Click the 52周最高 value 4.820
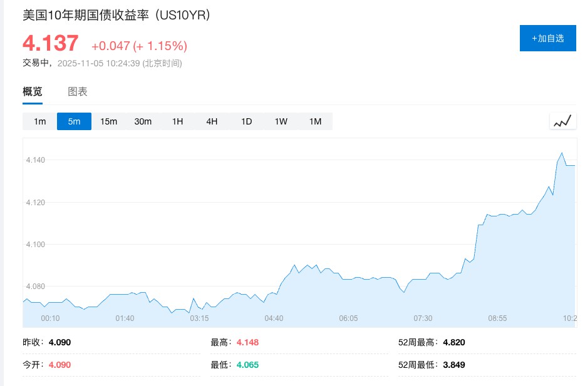Image resolution: width=585 pixels, height=386 pixels. tap(453, 342)
